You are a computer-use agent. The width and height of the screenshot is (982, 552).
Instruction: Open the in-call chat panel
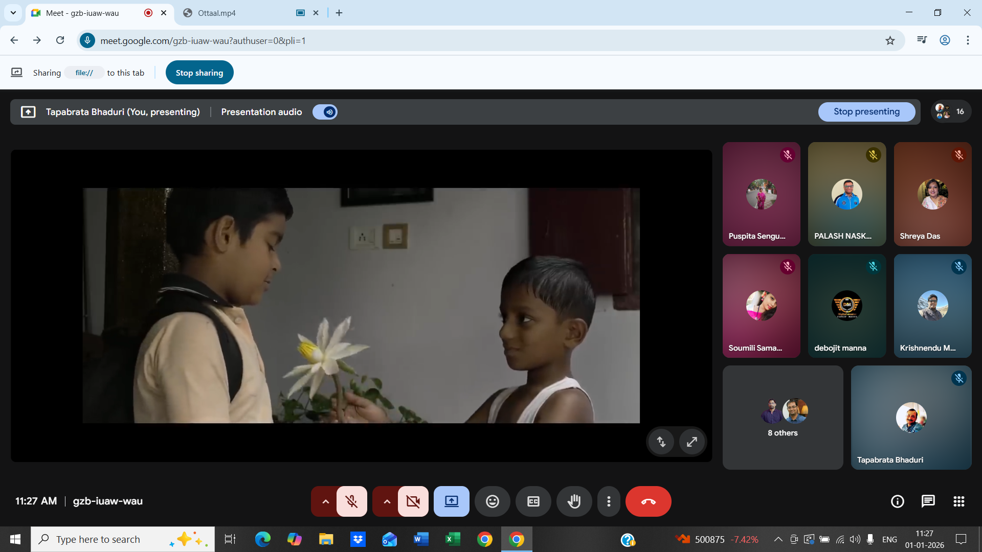tap(928, 501)
